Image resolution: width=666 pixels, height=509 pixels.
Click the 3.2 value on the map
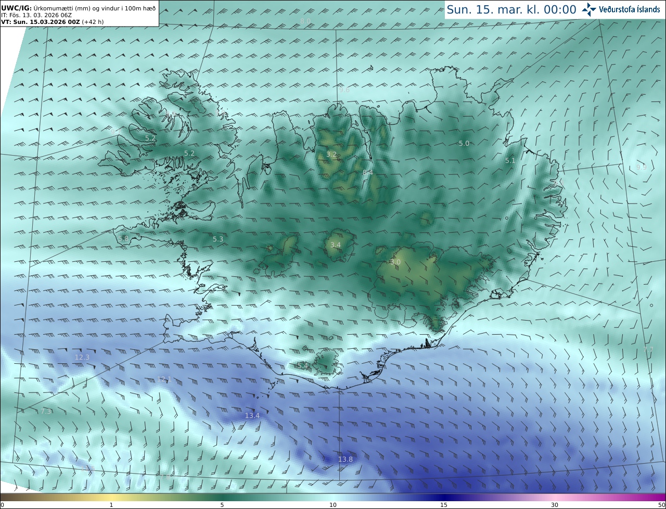pos(331,154)
